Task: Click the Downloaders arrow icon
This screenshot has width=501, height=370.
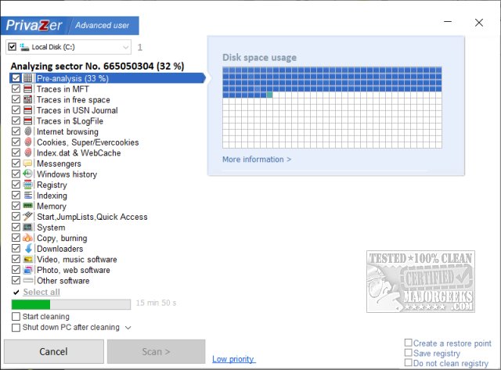Action: (x=28, y=249)
